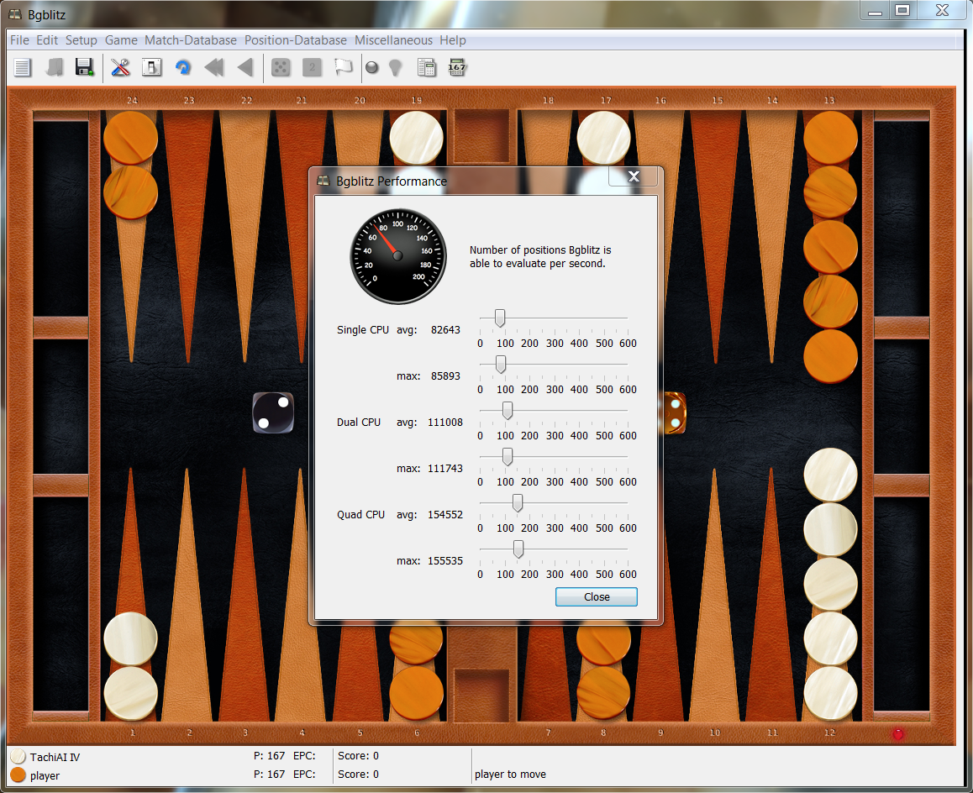Click the Dual CPU avg slider handle
This screenshot has height=793, width=973.
(x=507, y=411)
